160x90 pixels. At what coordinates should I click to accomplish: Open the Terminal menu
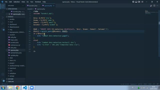[x=38, y=2]
